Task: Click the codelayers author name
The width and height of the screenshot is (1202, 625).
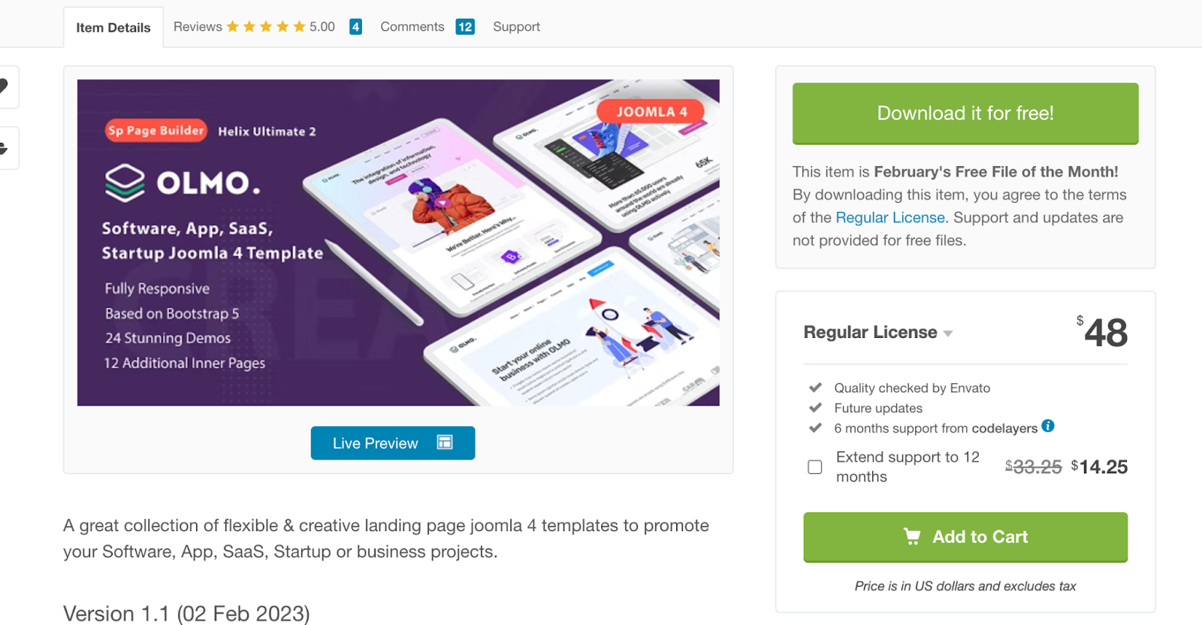Action: [x=1004, y=429]
